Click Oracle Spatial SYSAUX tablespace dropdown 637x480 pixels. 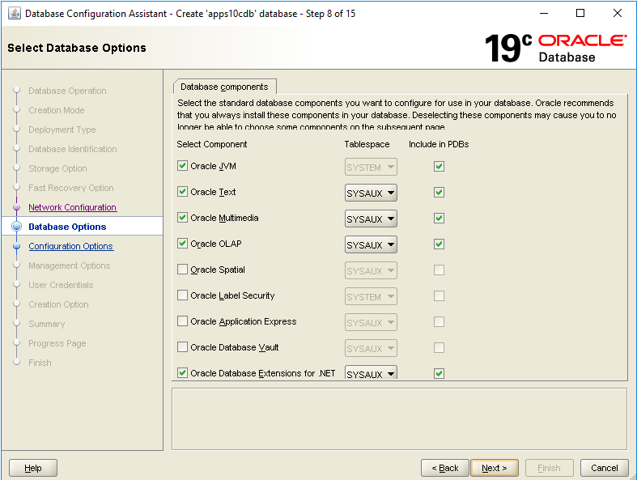coord(371,270)
